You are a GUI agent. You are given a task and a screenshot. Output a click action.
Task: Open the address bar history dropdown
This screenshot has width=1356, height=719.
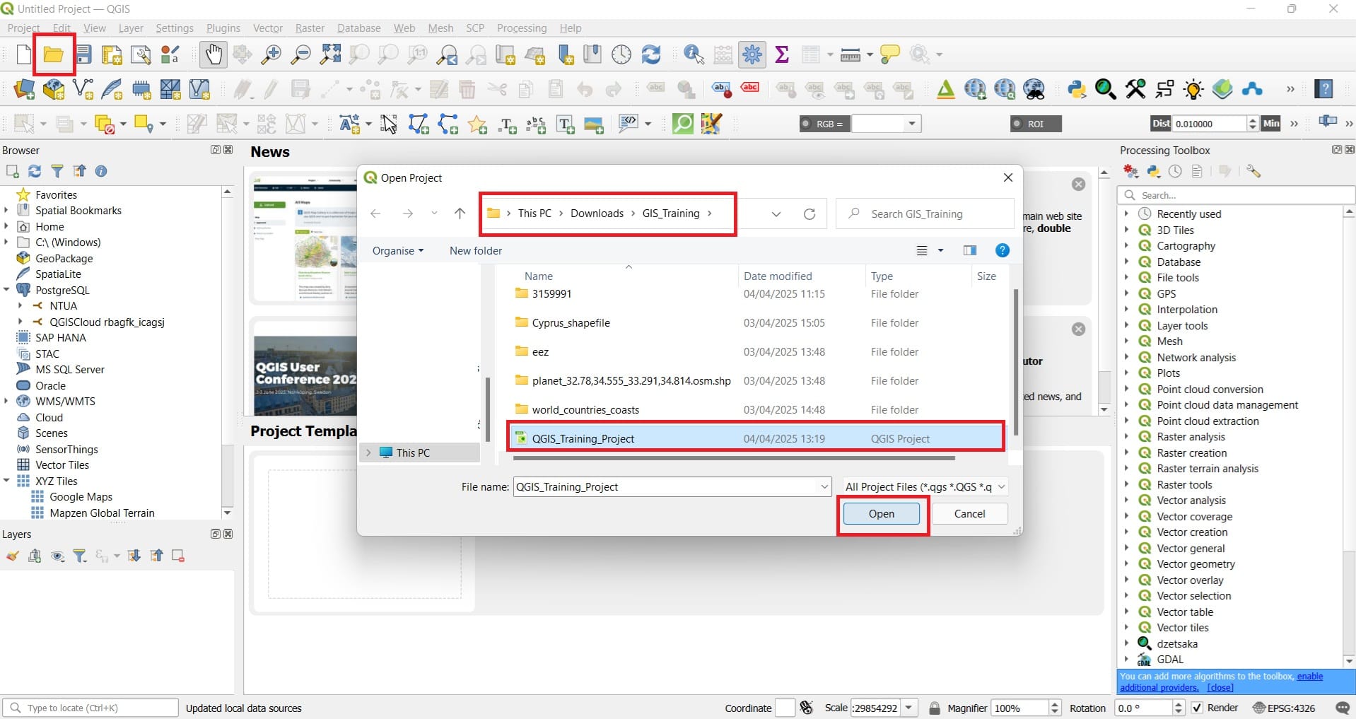point(776,214)
